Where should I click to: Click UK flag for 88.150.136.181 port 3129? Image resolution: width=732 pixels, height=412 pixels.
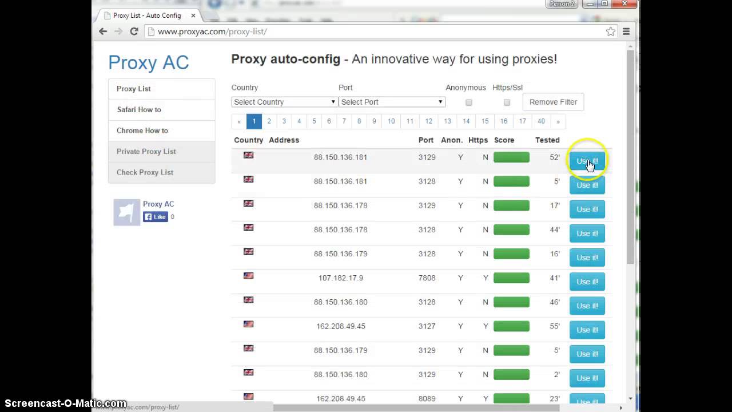click(248, 155)
